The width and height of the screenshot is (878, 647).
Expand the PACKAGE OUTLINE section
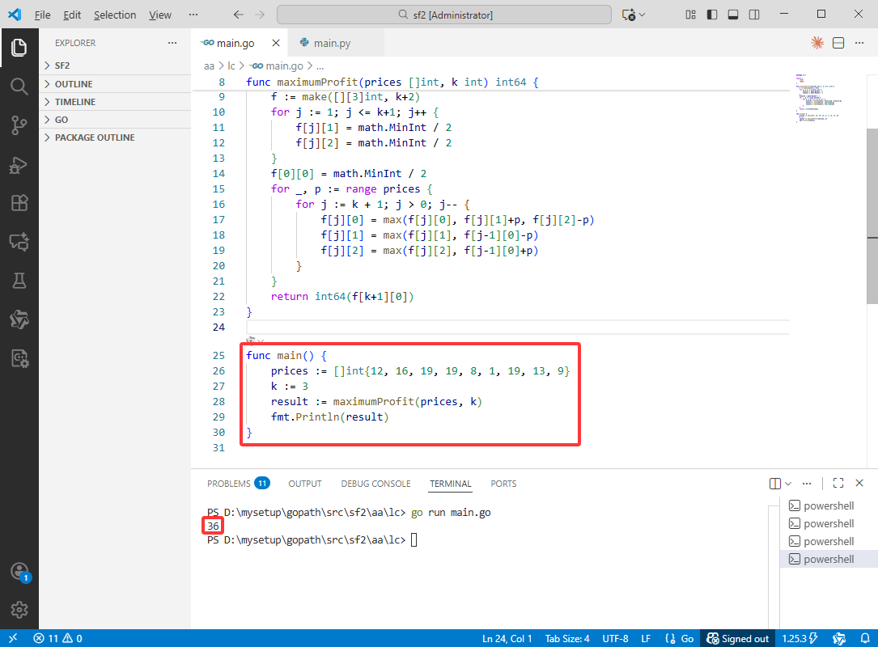[x=115, y=137]
